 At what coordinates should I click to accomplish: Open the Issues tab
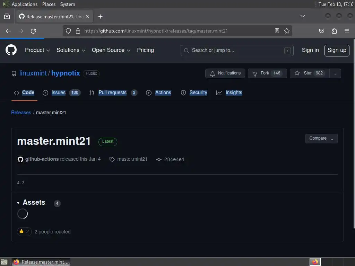(62, 93)
